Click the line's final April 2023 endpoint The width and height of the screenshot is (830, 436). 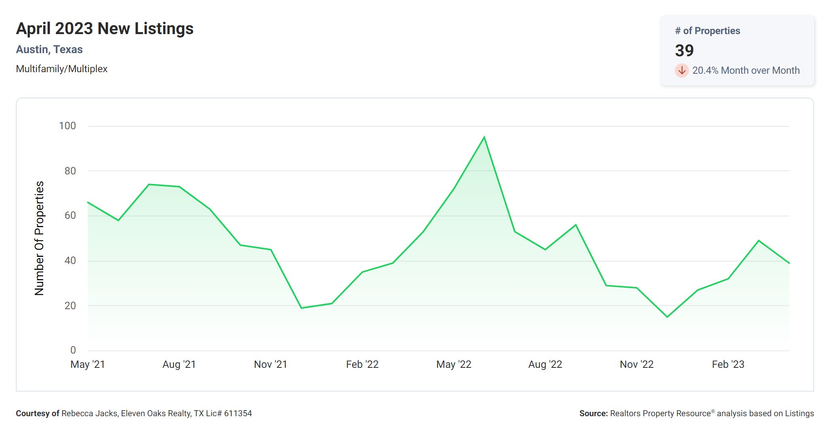click(x=789, y=263)
